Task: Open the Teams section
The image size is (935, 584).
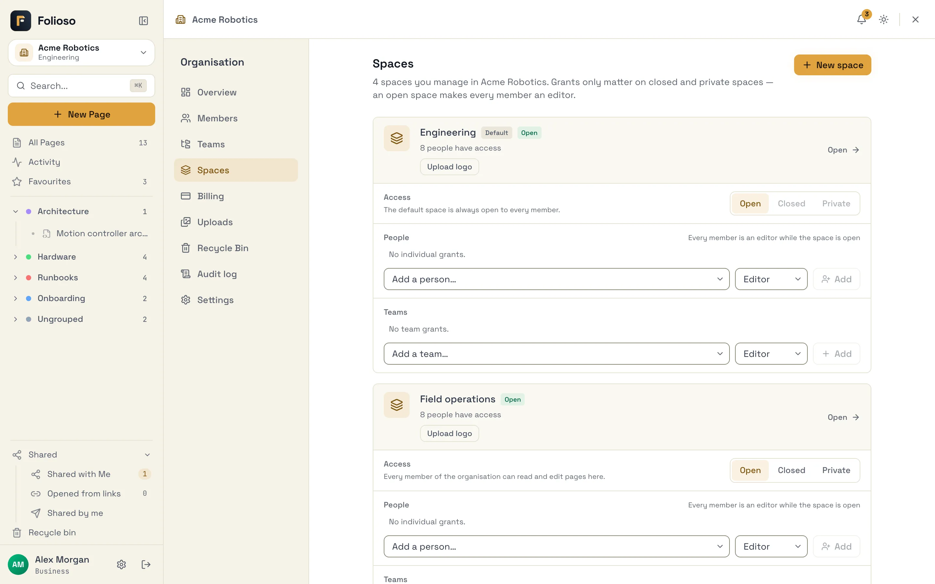Action: pyautogui.click(x=236, y=144)
